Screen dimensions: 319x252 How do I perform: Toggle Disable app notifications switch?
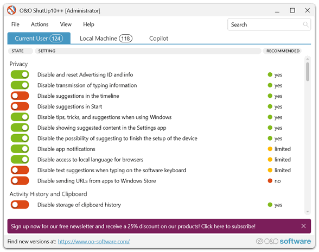[20, 149]
